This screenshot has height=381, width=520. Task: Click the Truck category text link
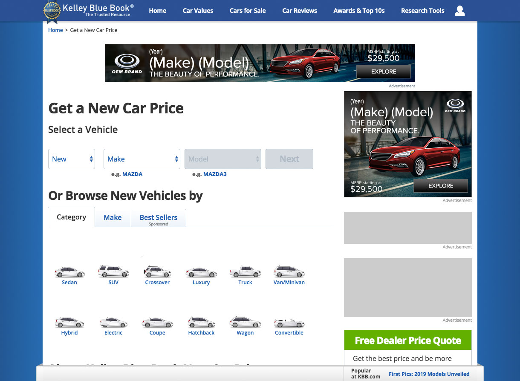245,283
